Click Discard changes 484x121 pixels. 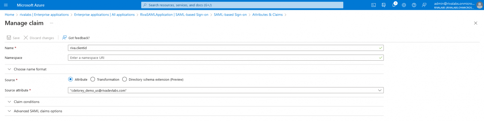(39, 38)
